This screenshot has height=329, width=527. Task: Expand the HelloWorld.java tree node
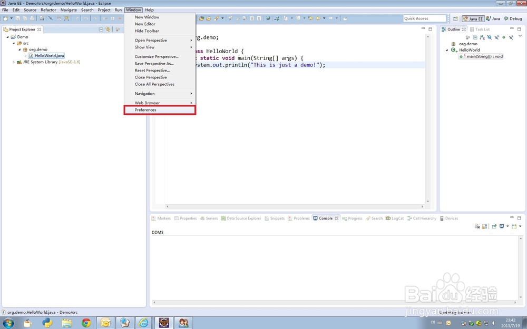coord(25,56)
